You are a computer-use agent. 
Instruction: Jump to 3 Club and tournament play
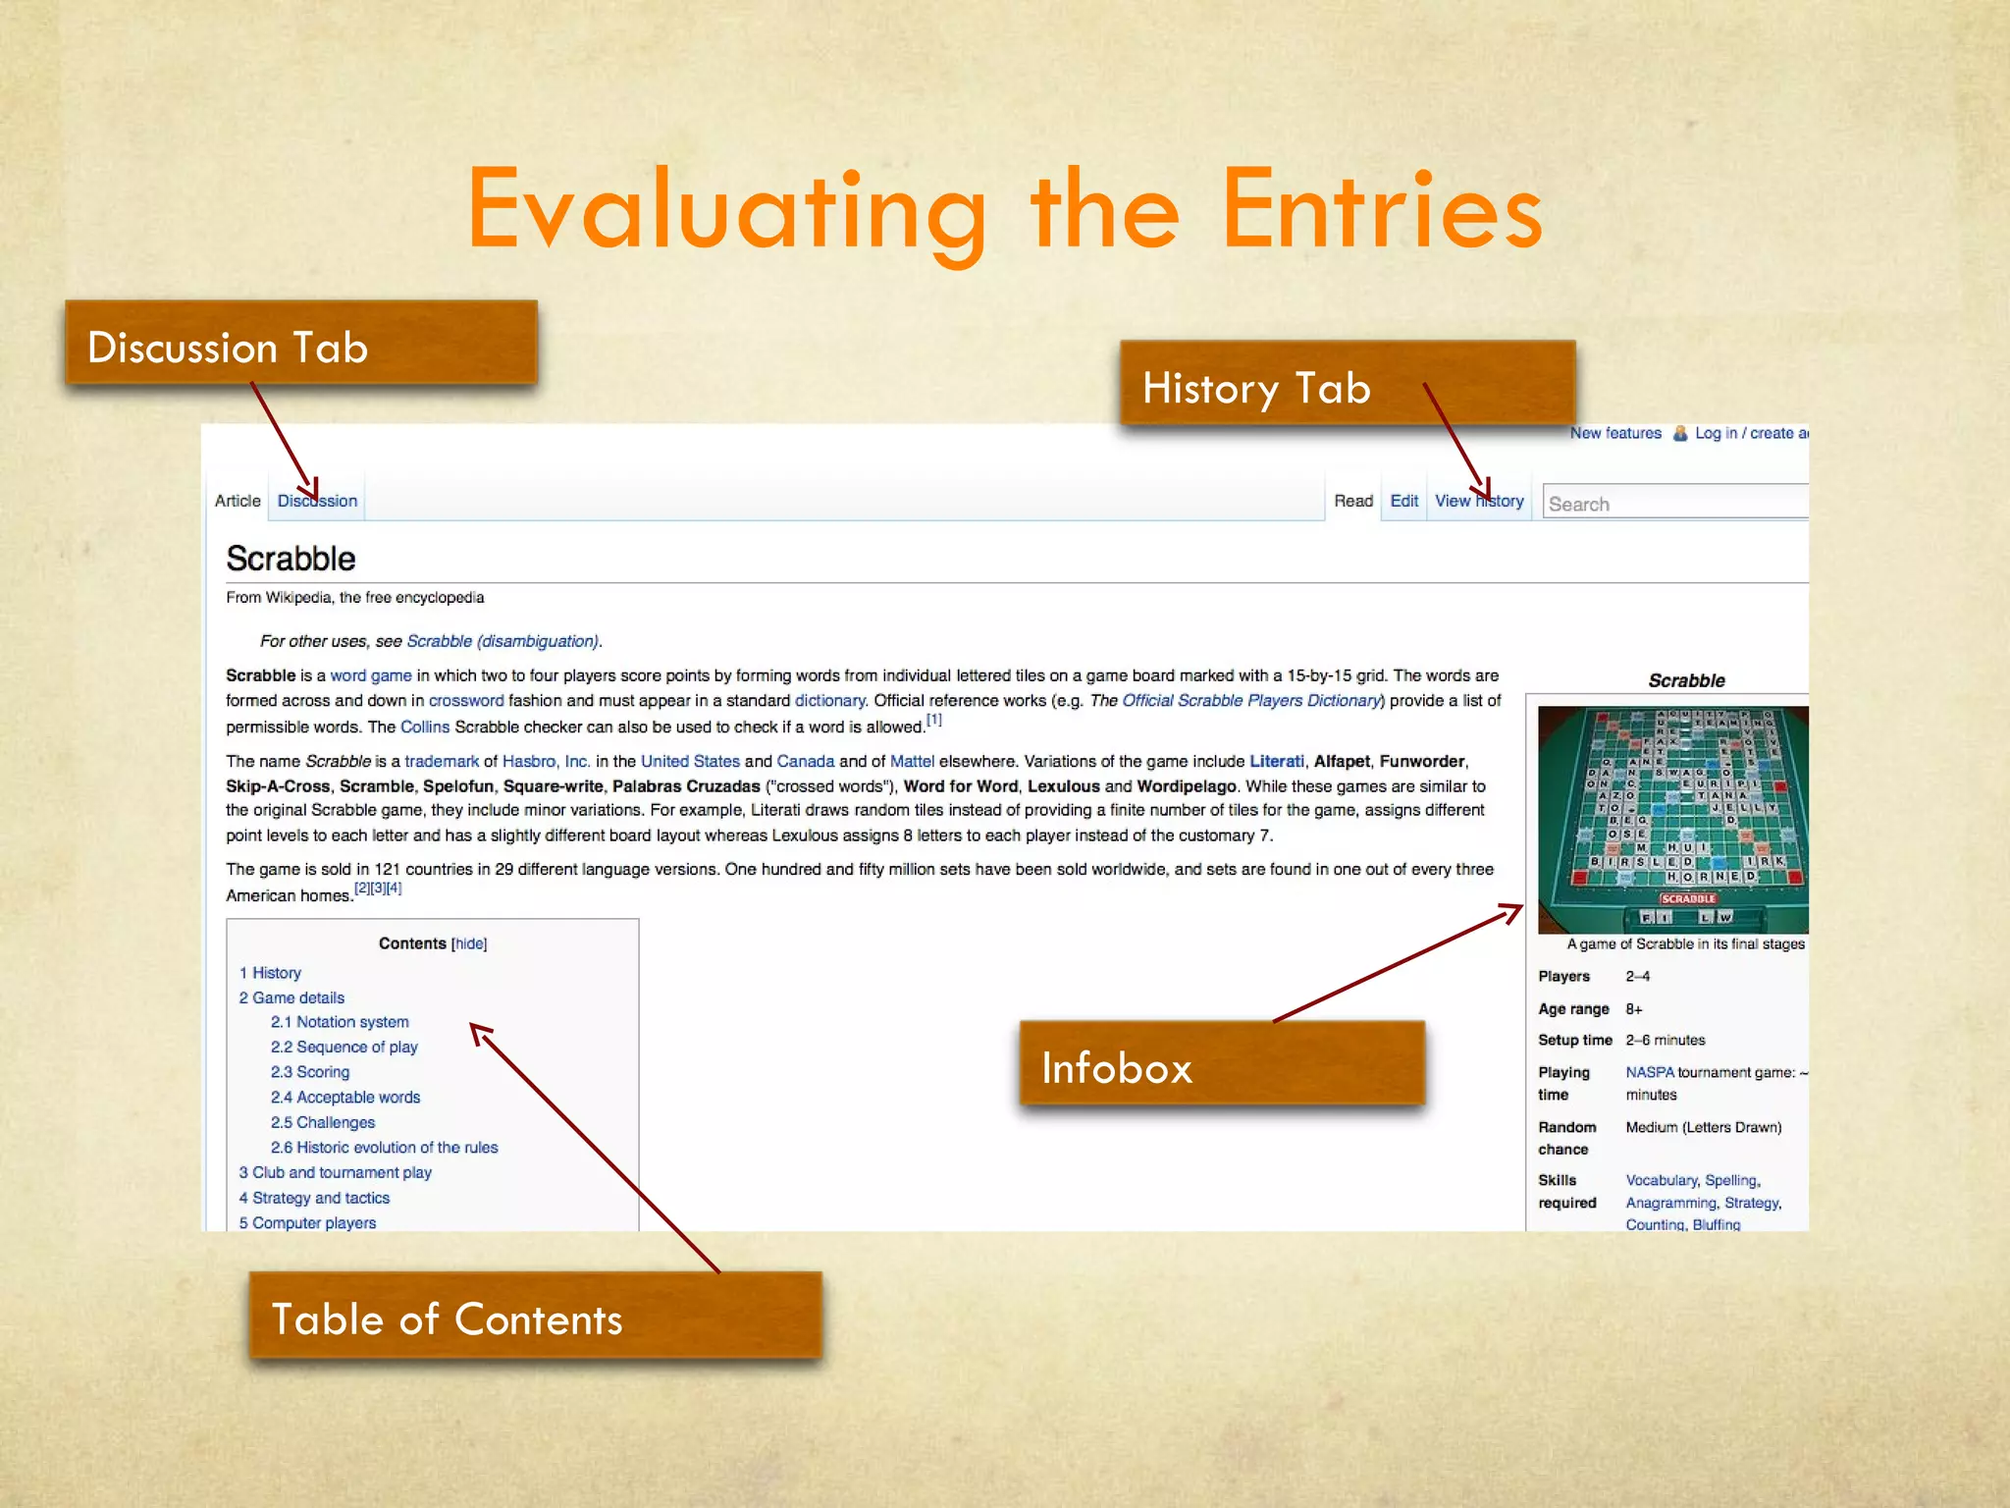(335, 1172)
